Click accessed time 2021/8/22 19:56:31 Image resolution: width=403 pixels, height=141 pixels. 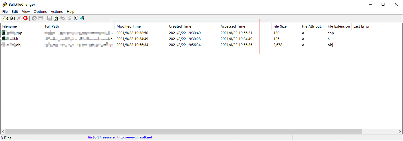[x=236, y=33]
